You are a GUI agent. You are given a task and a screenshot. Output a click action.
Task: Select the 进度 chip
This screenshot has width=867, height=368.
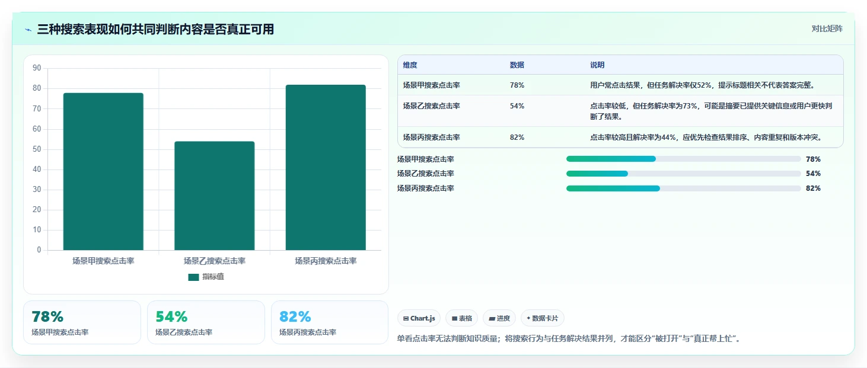[499, 318]
